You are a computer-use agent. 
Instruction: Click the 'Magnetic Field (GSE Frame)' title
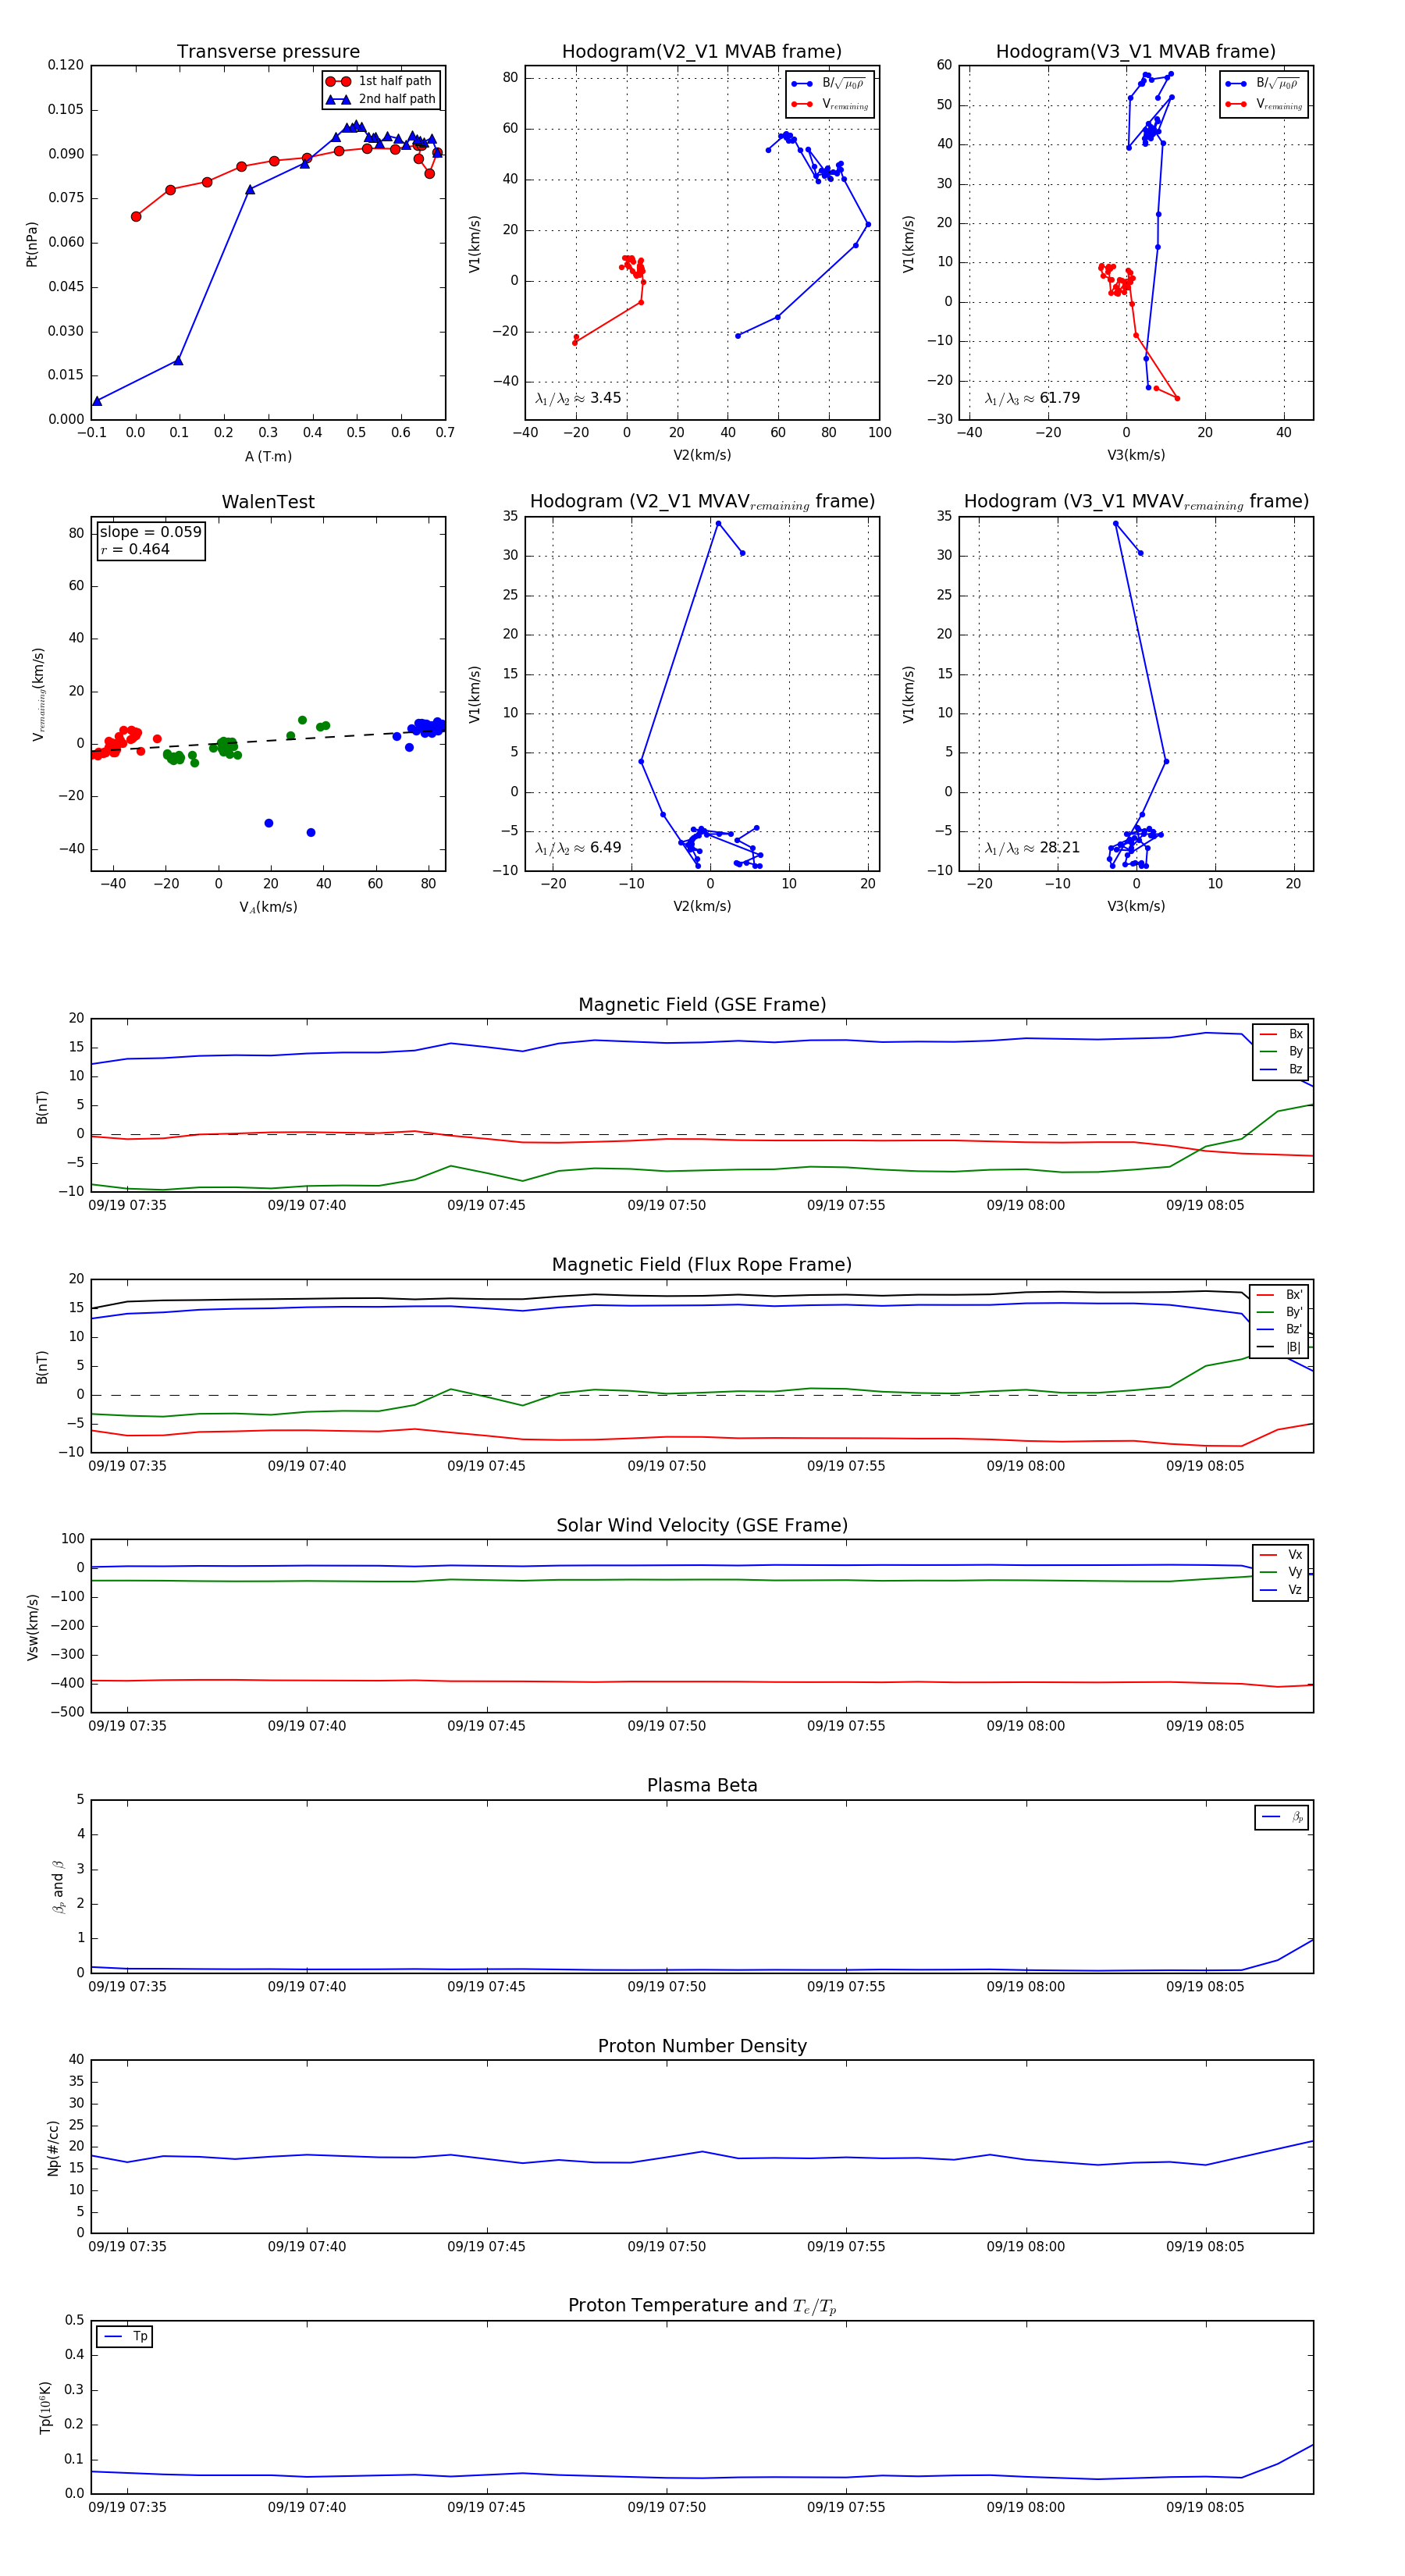(702, 1005)
